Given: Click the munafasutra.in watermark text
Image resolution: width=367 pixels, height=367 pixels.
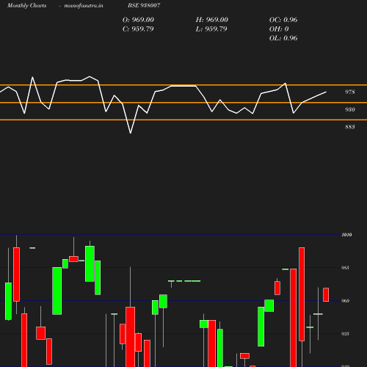Looking at the screenshot, I should (x=84, y=5).
